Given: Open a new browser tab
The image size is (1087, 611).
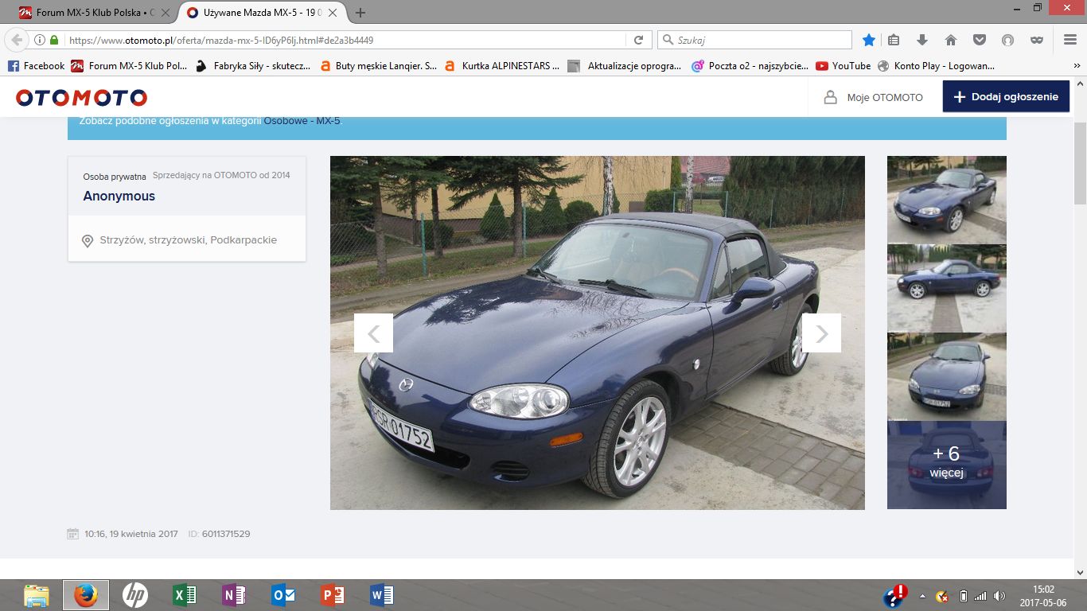Looking at the screenshot, I should coord(360,13).
